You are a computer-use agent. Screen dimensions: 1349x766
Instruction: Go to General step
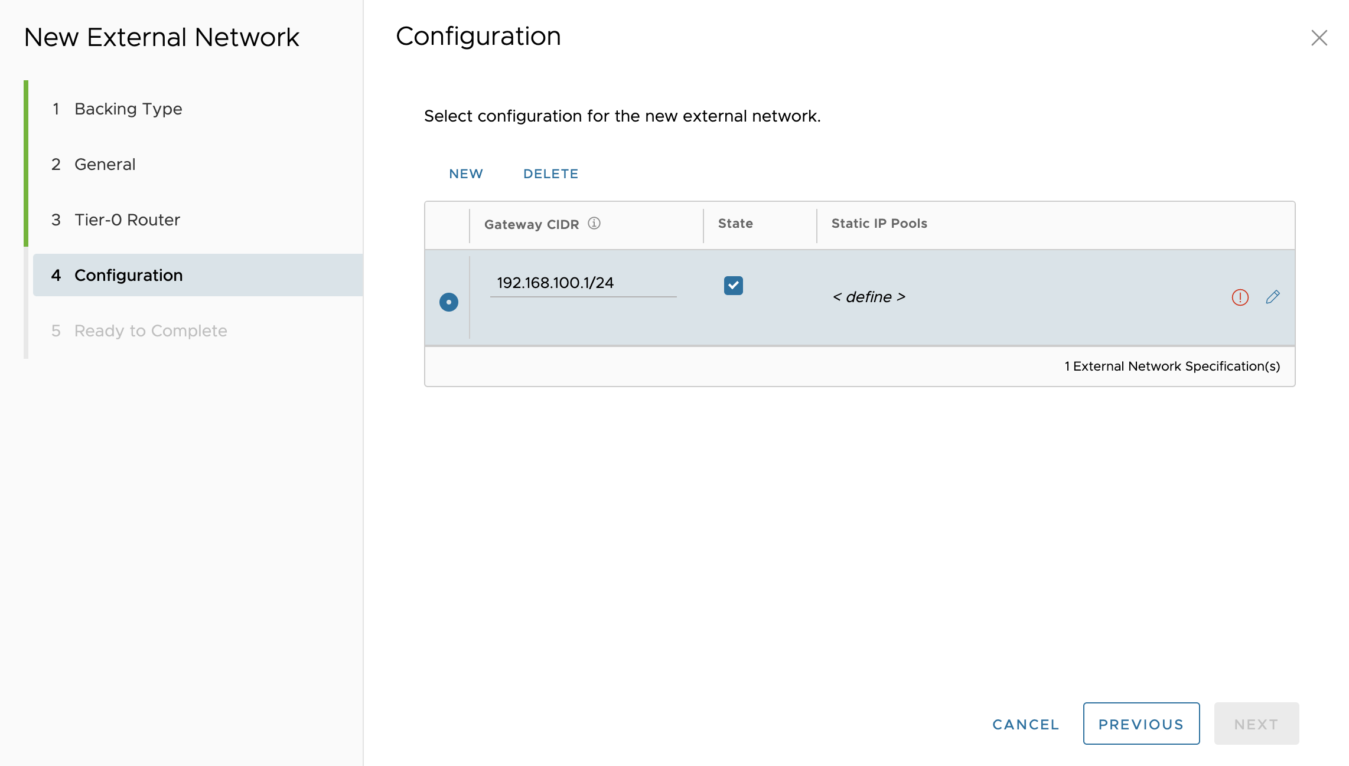pyautogui.click(x=105, y=164)
